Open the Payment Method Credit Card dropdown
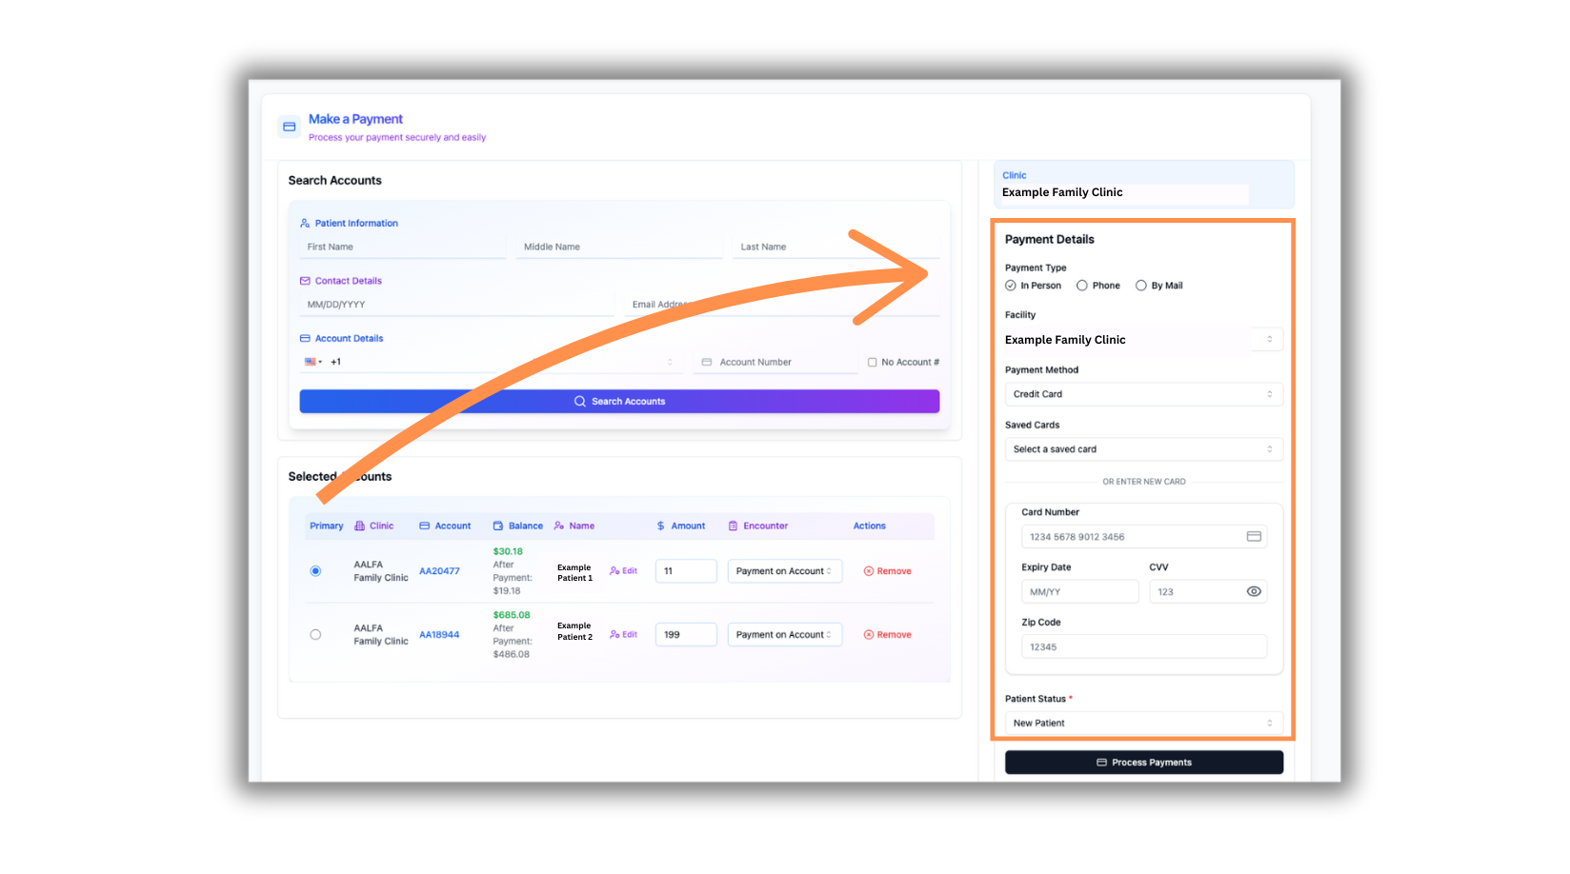The width and height of the screenshot is (1570, 874). click(x=1144, y=394)
